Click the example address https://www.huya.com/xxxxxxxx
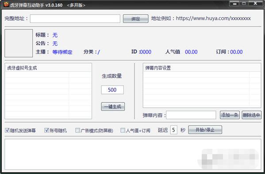This screenshot has width=265, height=174. tap(213, 18)
